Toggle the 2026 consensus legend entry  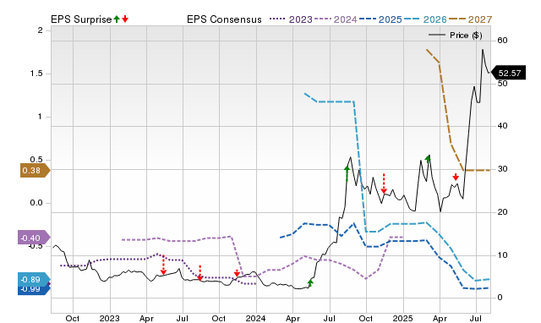[425, 19]
